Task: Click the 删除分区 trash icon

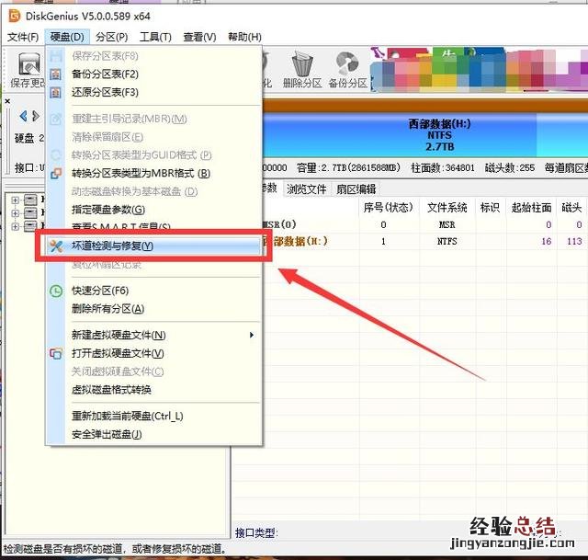Action: [302, 64]
